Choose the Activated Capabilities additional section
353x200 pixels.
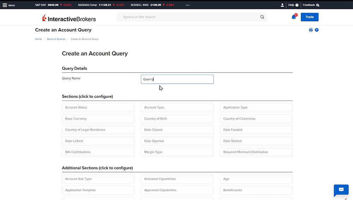click(177, 179)
